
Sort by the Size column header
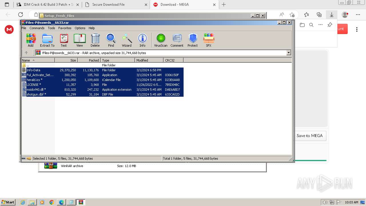pyautogui.click(x=66, y=60)
